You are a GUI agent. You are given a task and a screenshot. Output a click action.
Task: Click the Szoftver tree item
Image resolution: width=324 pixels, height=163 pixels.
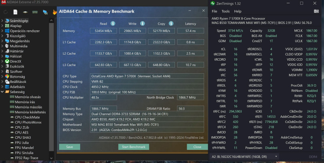[x=16, y=72]
